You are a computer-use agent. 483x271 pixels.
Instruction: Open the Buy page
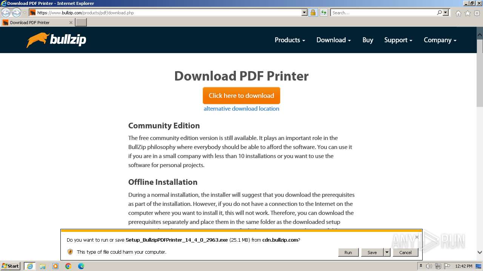368,40
